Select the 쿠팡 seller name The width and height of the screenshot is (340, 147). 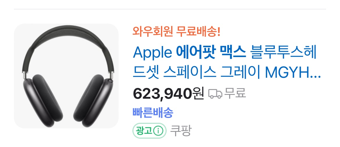pos(181,131)
